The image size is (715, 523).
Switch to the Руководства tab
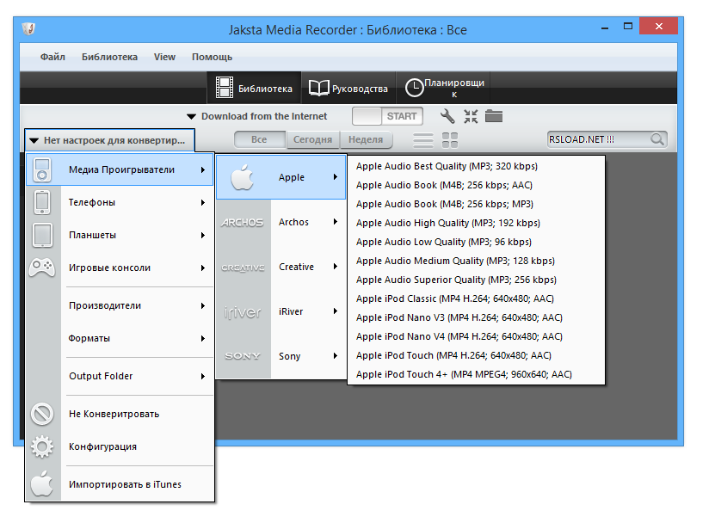coord(348,88)
